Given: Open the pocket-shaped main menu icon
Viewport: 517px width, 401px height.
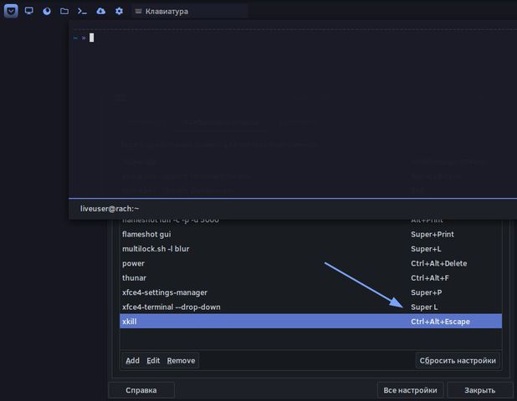Looking at the screenshot, I should coord(11,11).
